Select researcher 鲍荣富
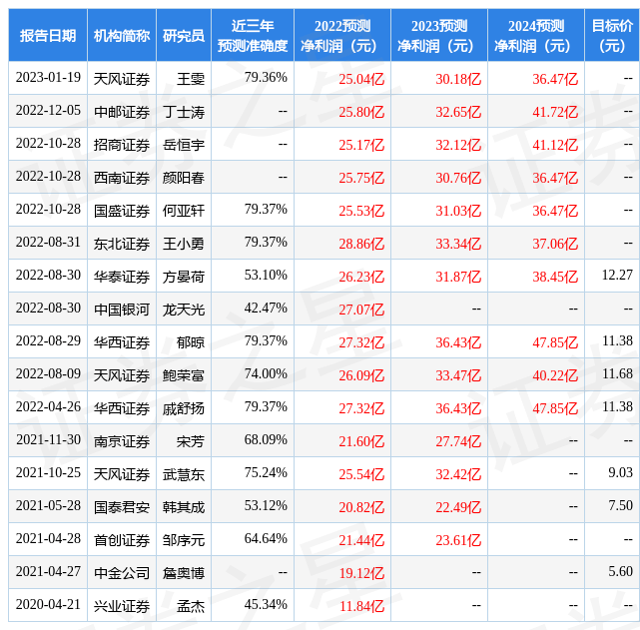The image size is (640, 630). (x=184, y=375)
